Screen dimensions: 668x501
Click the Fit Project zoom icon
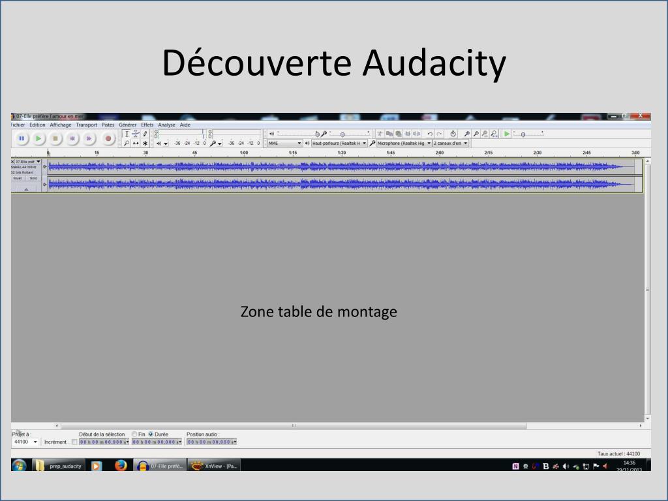(494, 134)
